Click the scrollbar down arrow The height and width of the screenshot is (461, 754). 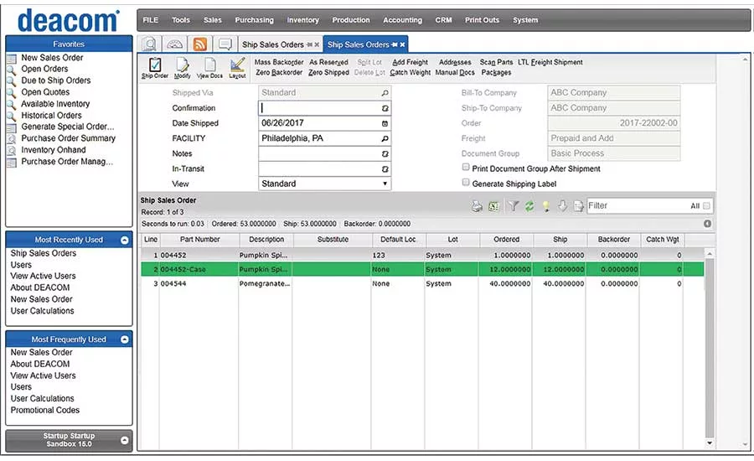pos(710,443)
